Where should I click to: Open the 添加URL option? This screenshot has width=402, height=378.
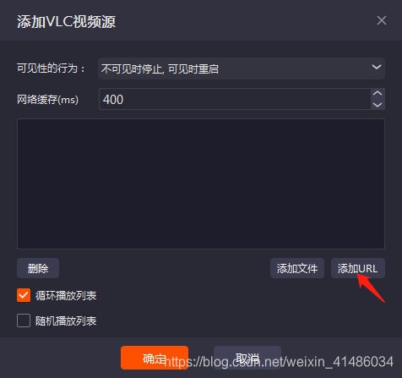point(357,268)
